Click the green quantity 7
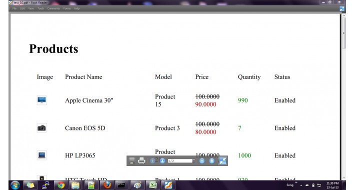 239,128
